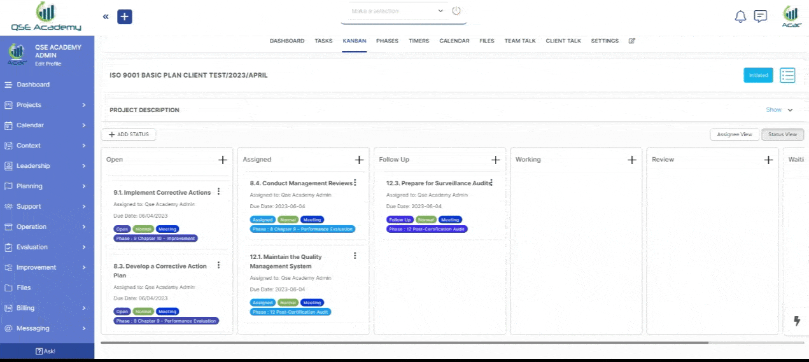
Task: Click the lightning bolt quick-action icon
Action: point(796,321)
